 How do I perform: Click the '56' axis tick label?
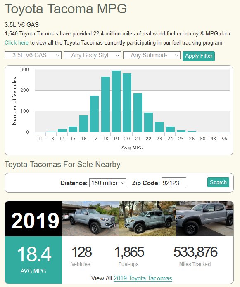pyautogui.click(x=224, y=139)
